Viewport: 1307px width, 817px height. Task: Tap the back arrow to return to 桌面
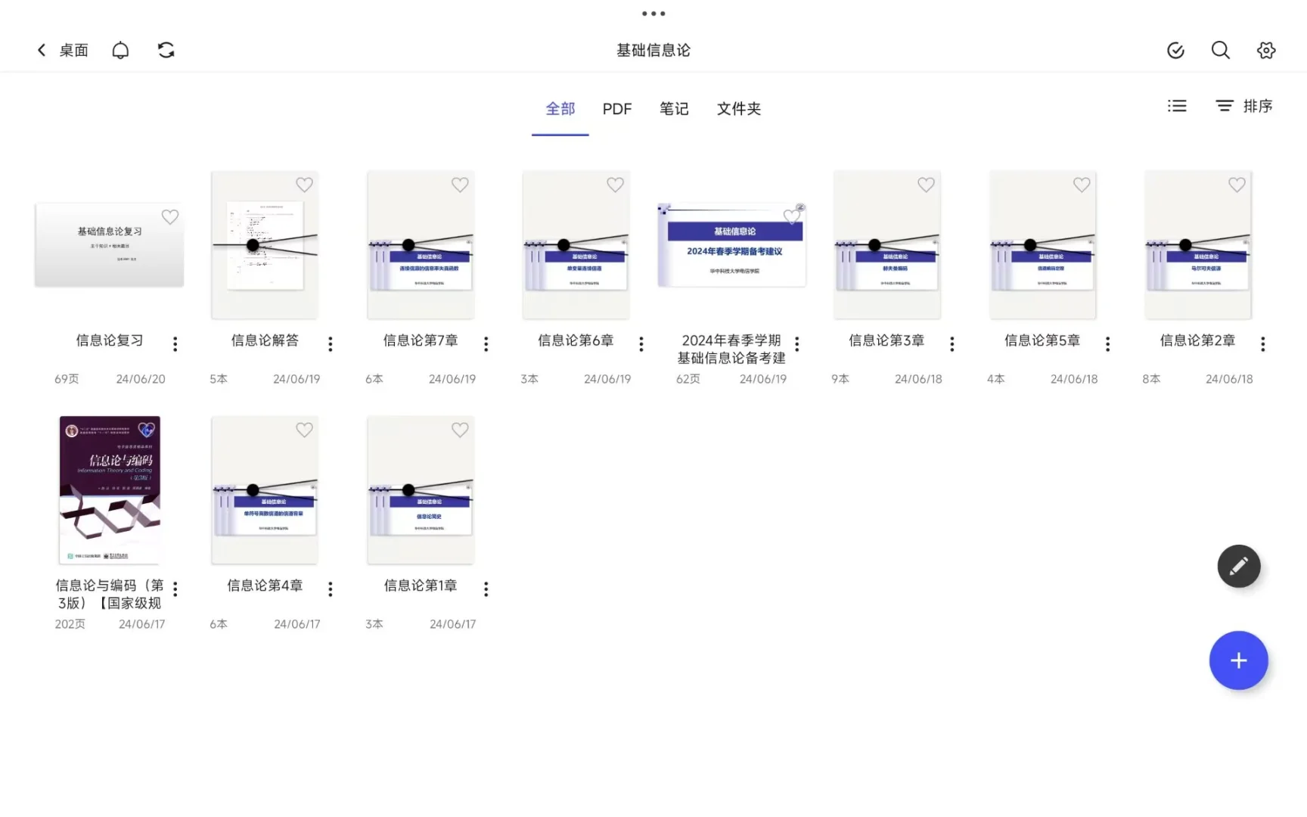coord(42,49)
